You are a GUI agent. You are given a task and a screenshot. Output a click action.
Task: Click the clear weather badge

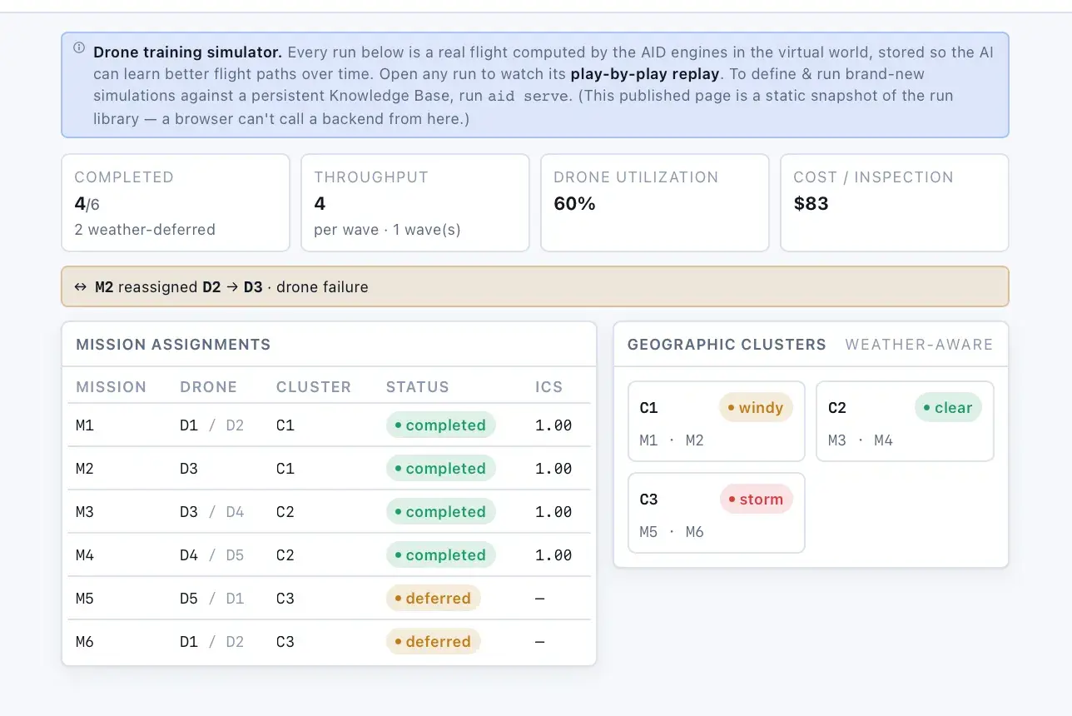[x=948, y=408]
